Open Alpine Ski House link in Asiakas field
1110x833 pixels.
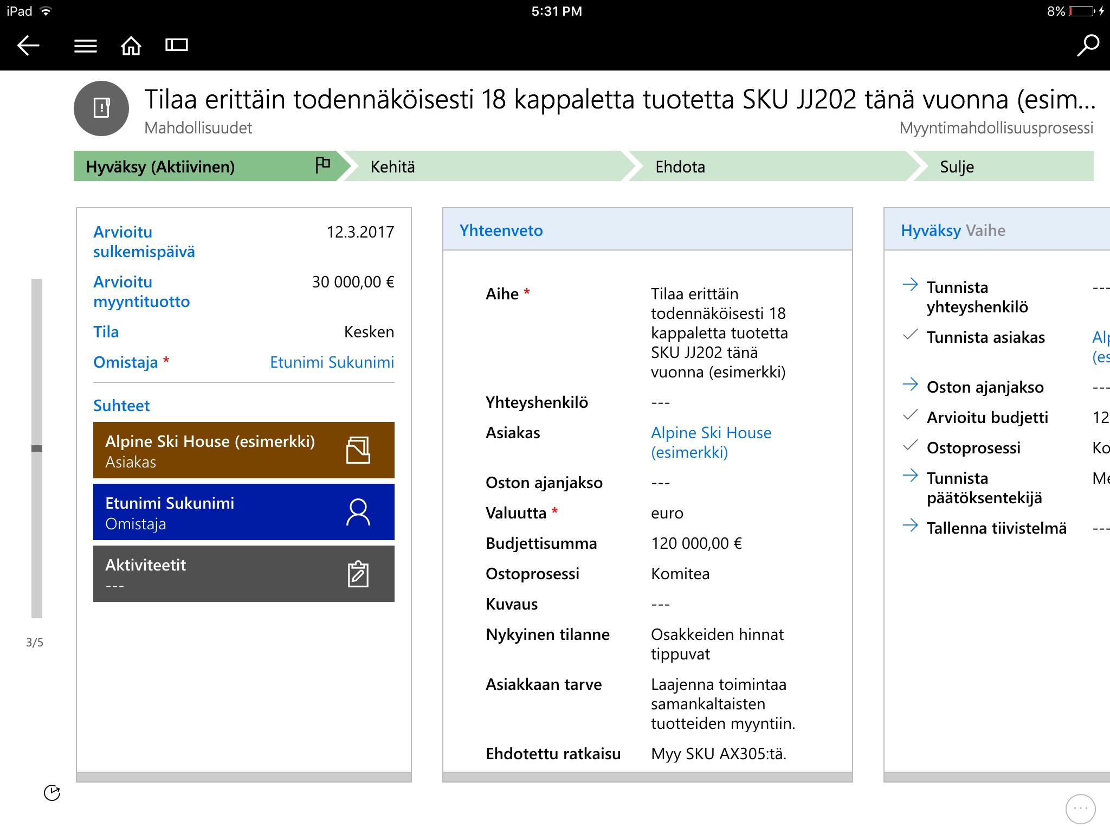click(x=711, y=443)
